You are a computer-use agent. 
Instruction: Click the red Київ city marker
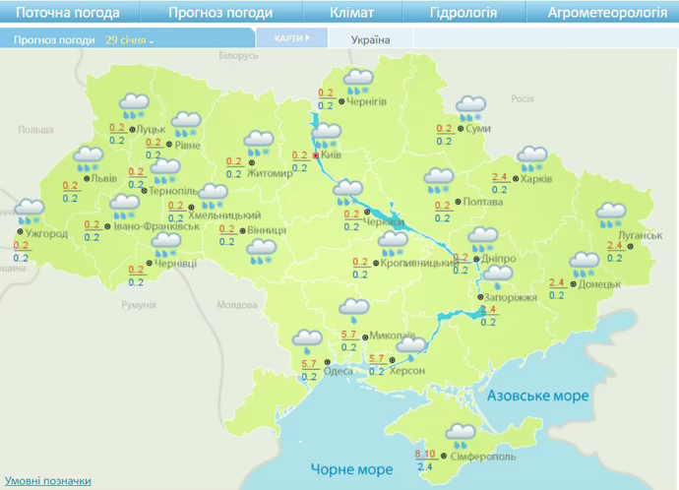pyautogui.click(x=315, y=155)
